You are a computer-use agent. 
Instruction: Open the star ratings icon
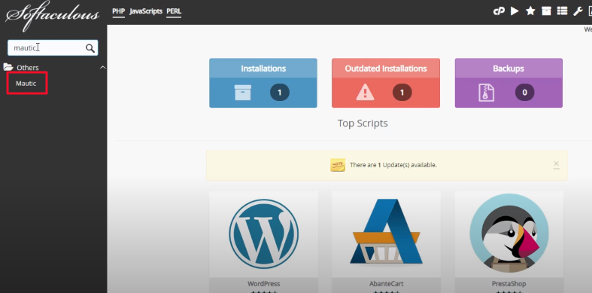(530, 11)
